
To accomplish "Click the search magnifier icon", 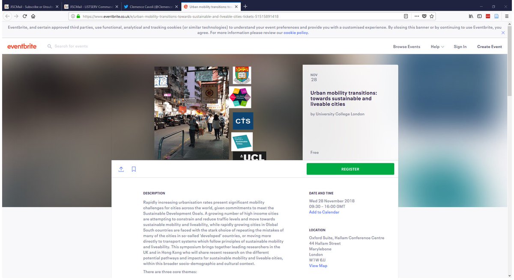I will point(50,46).
